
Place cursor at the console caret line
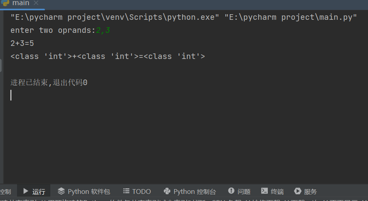coord(11,95)
